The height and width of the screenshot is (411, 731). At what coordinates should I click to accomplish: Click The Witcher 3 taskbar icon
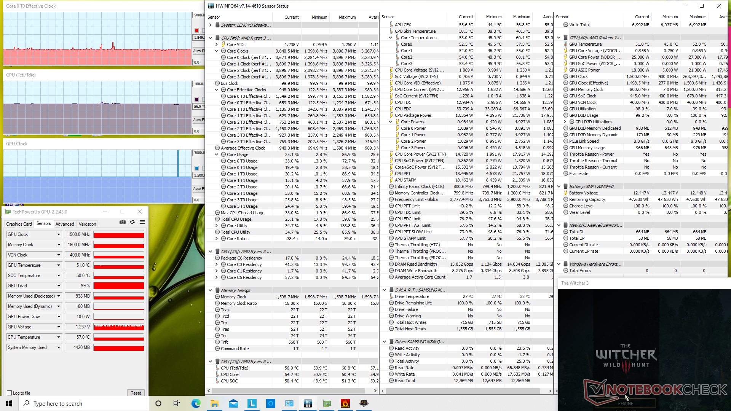click(364, 403)
